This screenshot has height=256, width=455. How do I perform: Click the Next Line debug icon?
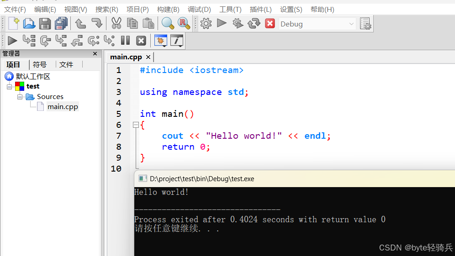[x=45, y=41]
